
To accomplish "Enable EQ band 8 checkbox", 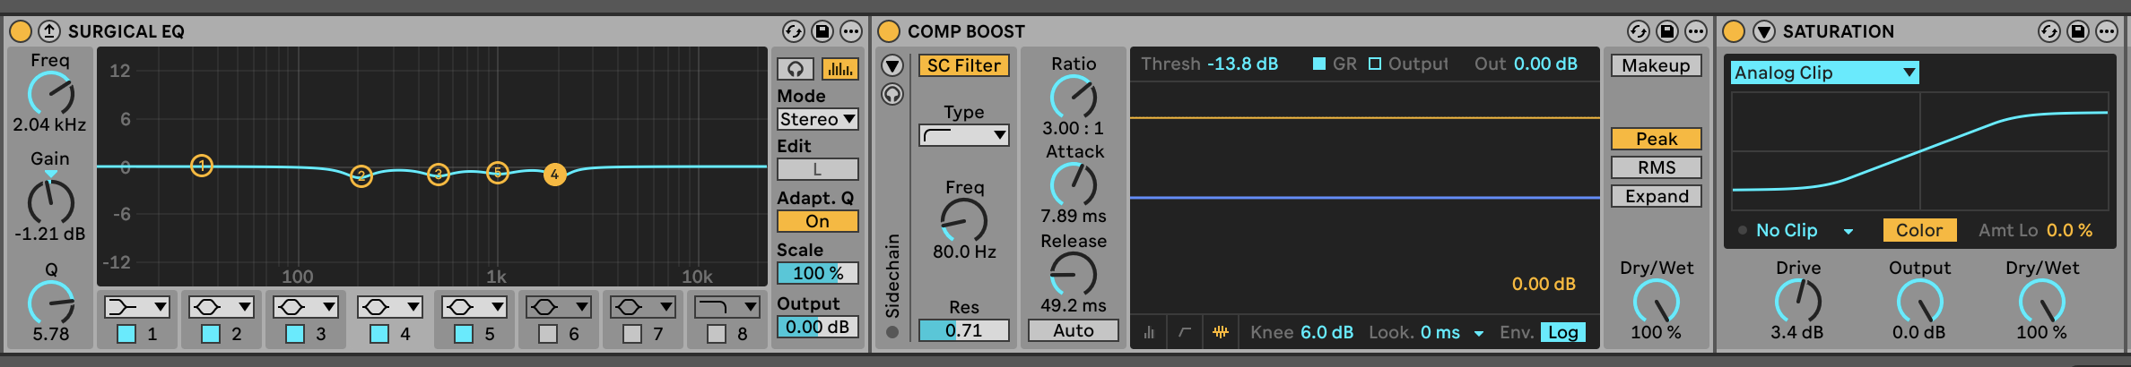I will pos(717,334).
